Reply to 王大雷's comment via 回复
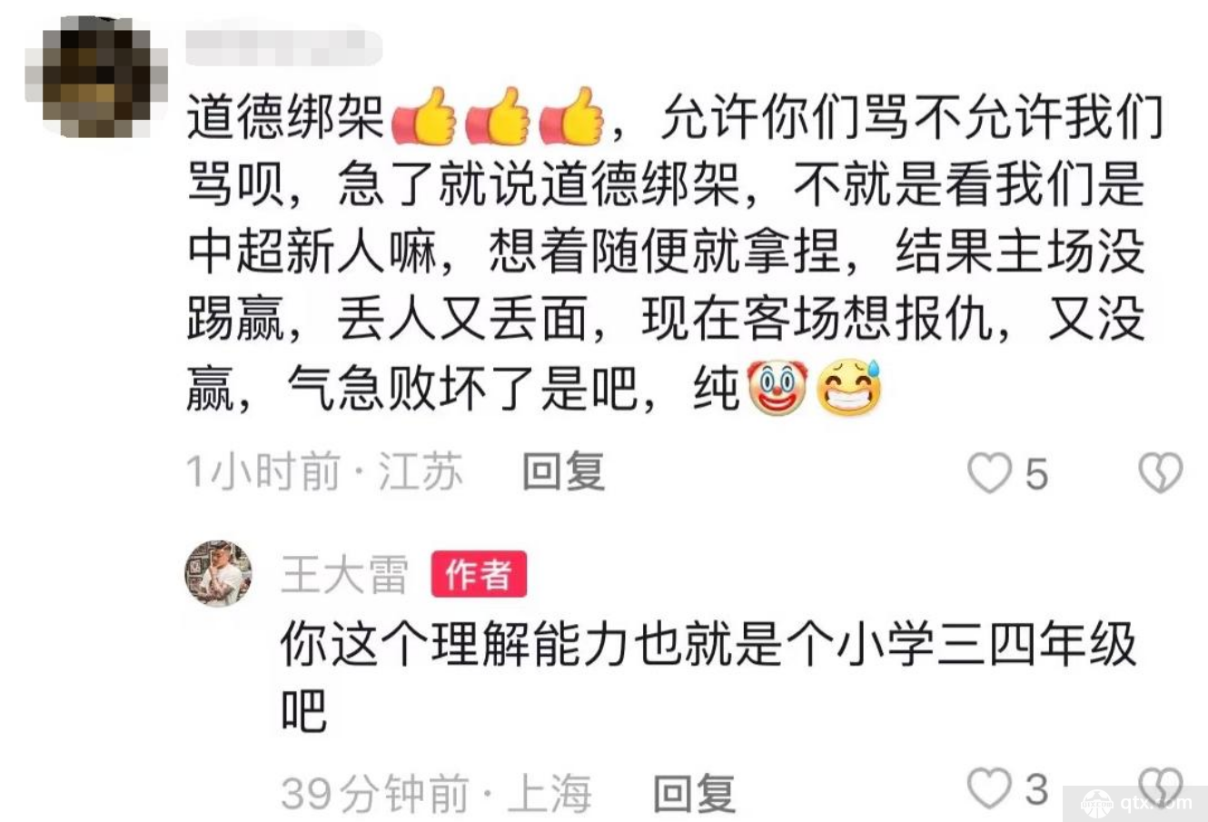Viewport: 1208px width, 822px height. click(694, 793)
